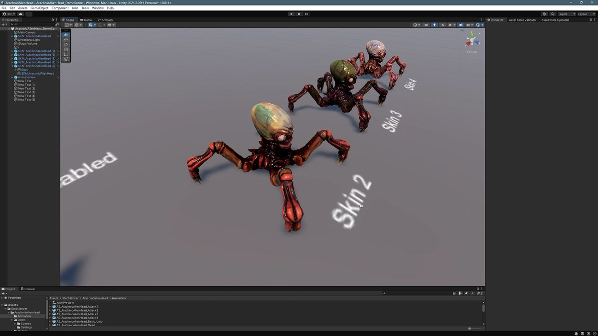The image size is (598, 336).
Task: Click the Play button
Action: tap(292, 14)
